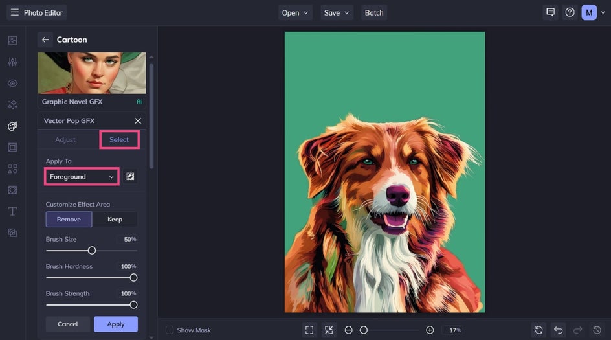Click the reset rotate arrows icon

539,330
